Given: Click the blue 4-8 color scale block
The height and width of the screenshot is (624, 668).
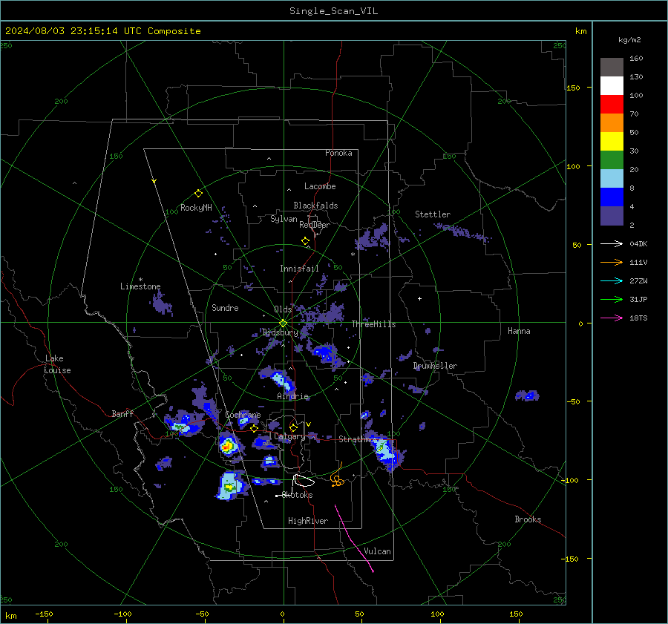Looking at the screenshot, I should coord(612,197).
